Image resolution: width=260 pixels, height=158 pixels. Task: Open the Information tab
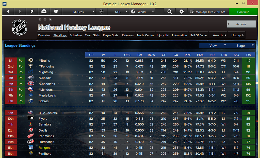(x=180, y=35)
